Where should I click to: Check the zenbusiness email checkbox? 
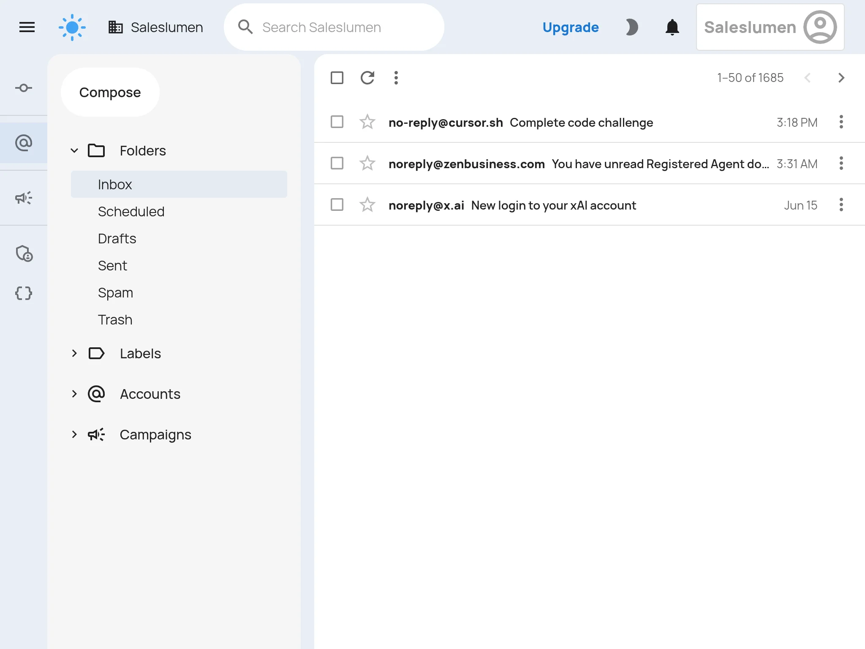point(337,164)
